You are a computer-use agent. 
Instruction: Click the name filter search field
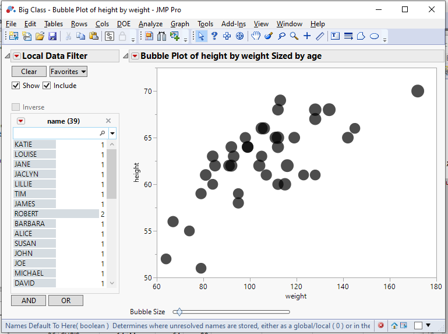click(x=61, y=133)
